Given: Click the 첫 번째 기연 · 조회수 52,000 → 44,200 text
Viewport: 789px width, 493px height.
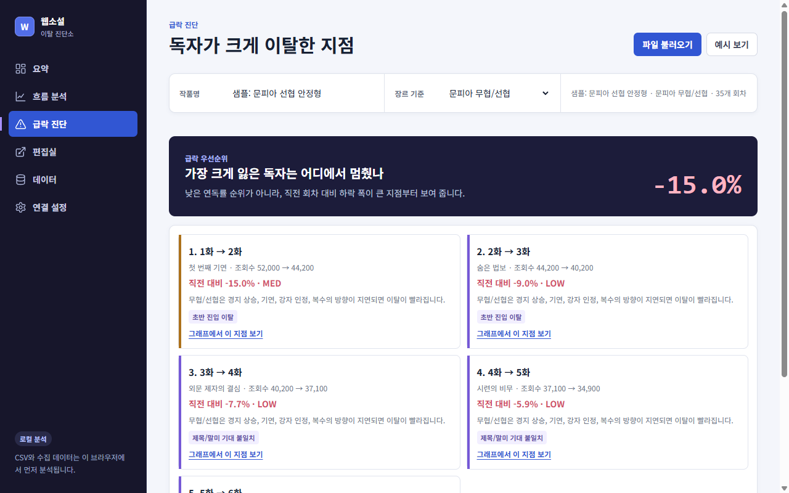Looking at the screenshot, I should click(x=251, y=268).
